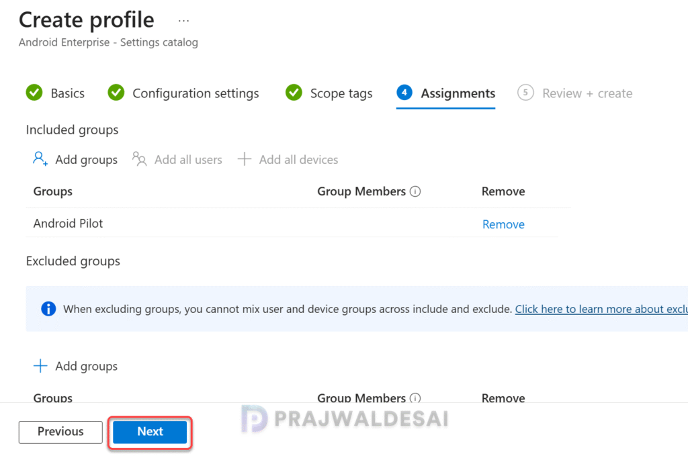Click the Group Members header in Included groups

361,191
